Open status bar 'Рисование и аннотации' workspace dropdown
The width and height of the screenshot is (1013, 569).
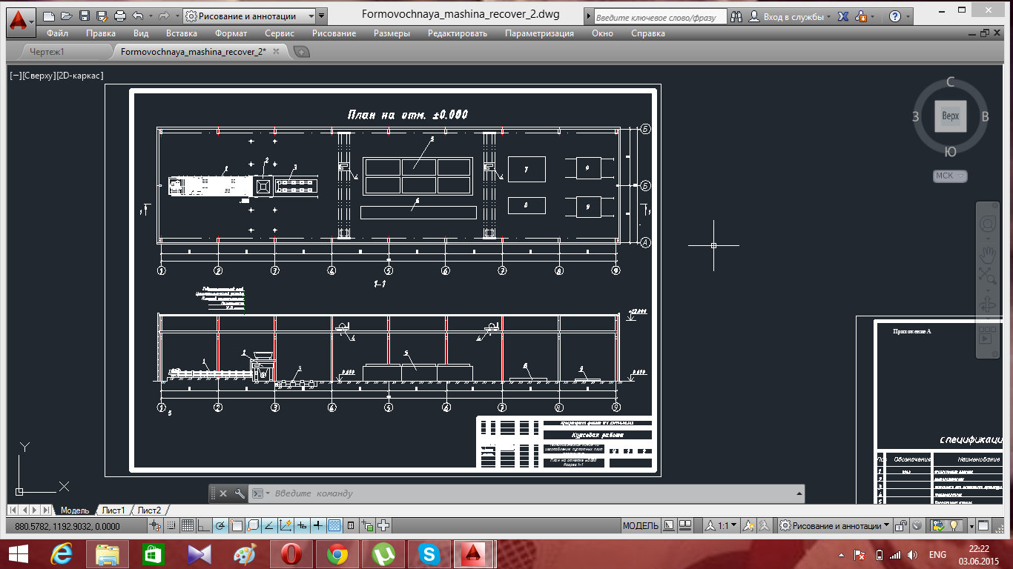click(x=834, y=525)
